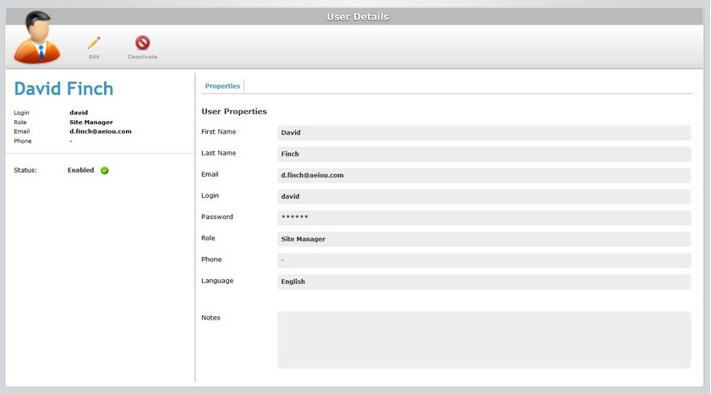Viewport: 711px width, 394px height.
Task: Click inside the Notes text area
Action: (484, 340)
